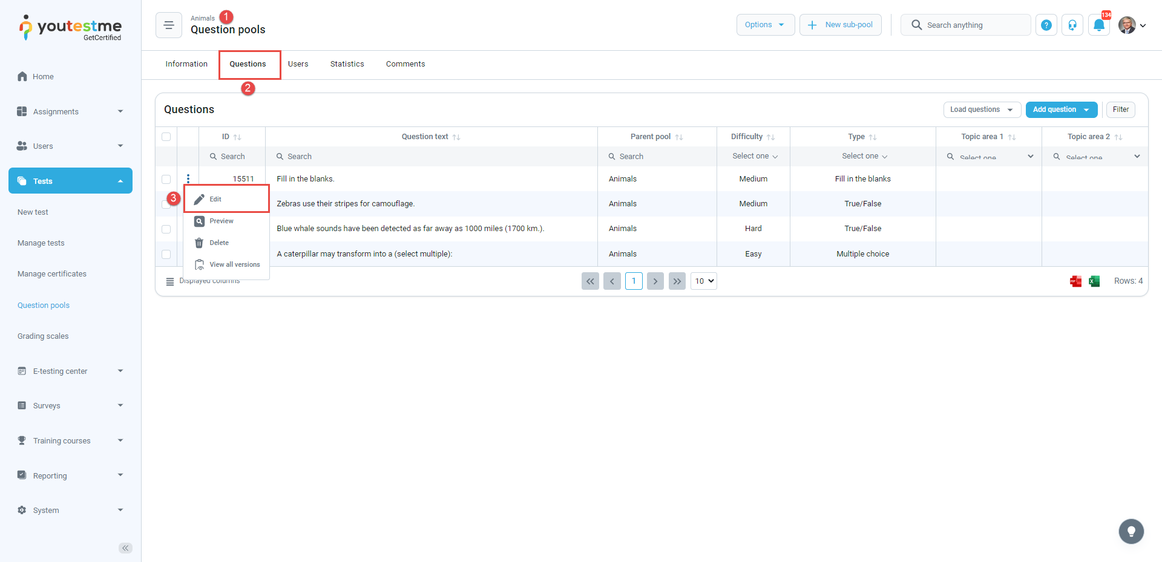Choose Delete from the context menu
Image resolution: width=1162 pixels, height=562 pixels.
(226, 243)
